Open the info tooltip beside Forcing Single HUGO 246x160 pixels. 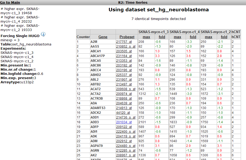tap(43, 34)
